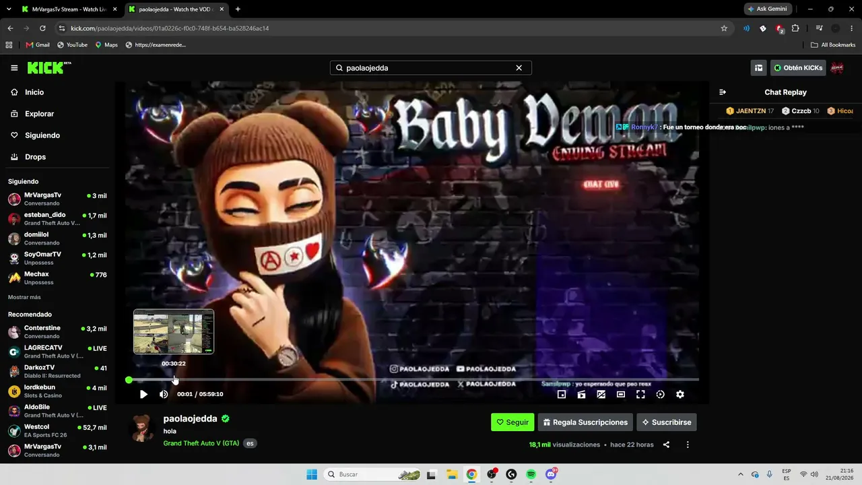Go back to previous page
The width and height of the screenshot is (862, 485).
(x=10, y=28)
